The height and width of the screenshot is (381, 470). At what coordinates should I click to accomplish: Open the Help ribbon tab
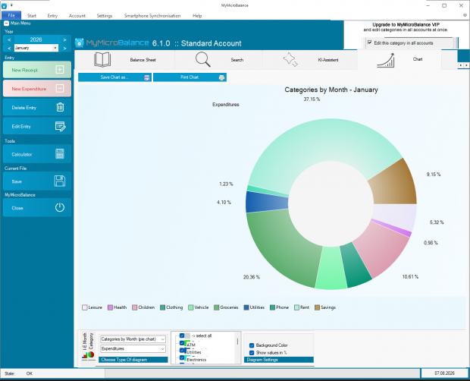197,16
